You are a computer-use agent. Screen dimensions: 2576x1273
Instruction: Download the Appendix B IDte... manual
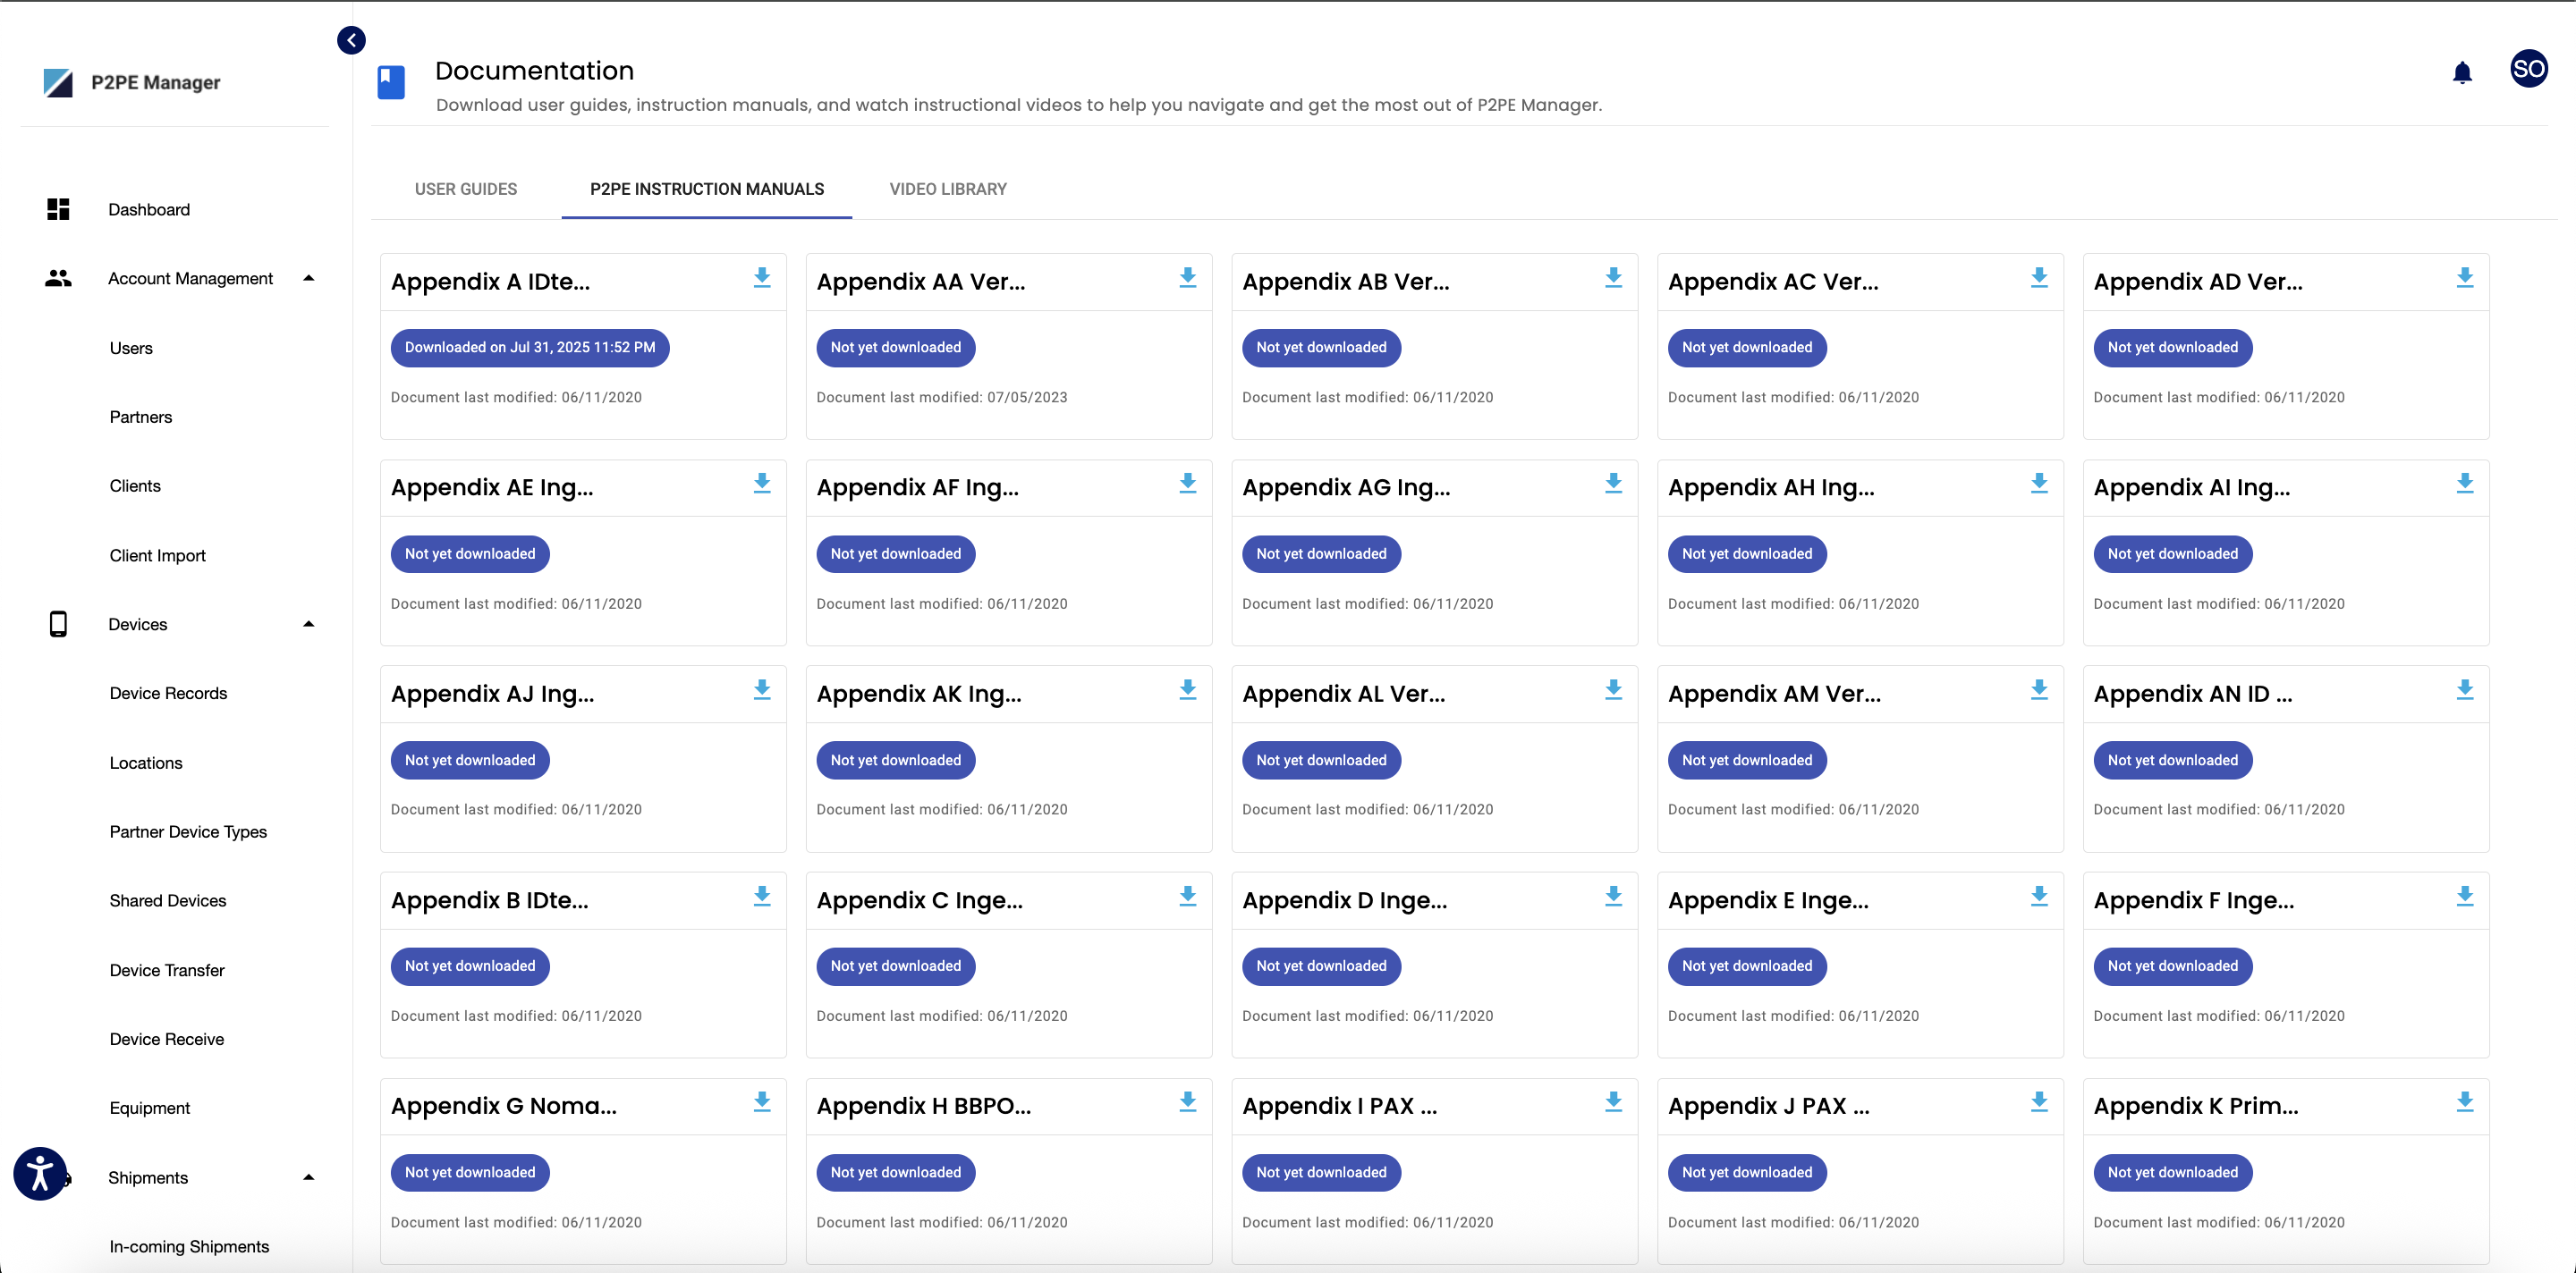point(762,897)
